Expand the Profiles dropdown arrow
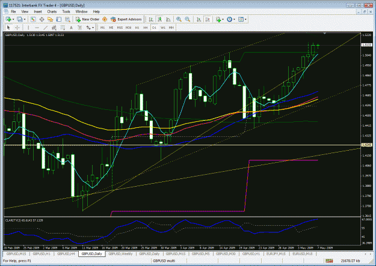This screenshot has height=266, width=376. [x=25, y=19]
